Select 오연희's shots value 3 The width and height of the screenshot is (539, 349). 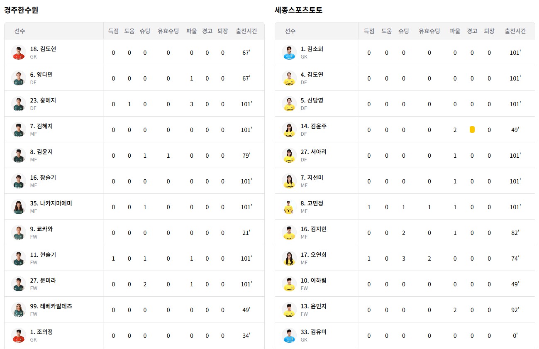click(404, 259)
